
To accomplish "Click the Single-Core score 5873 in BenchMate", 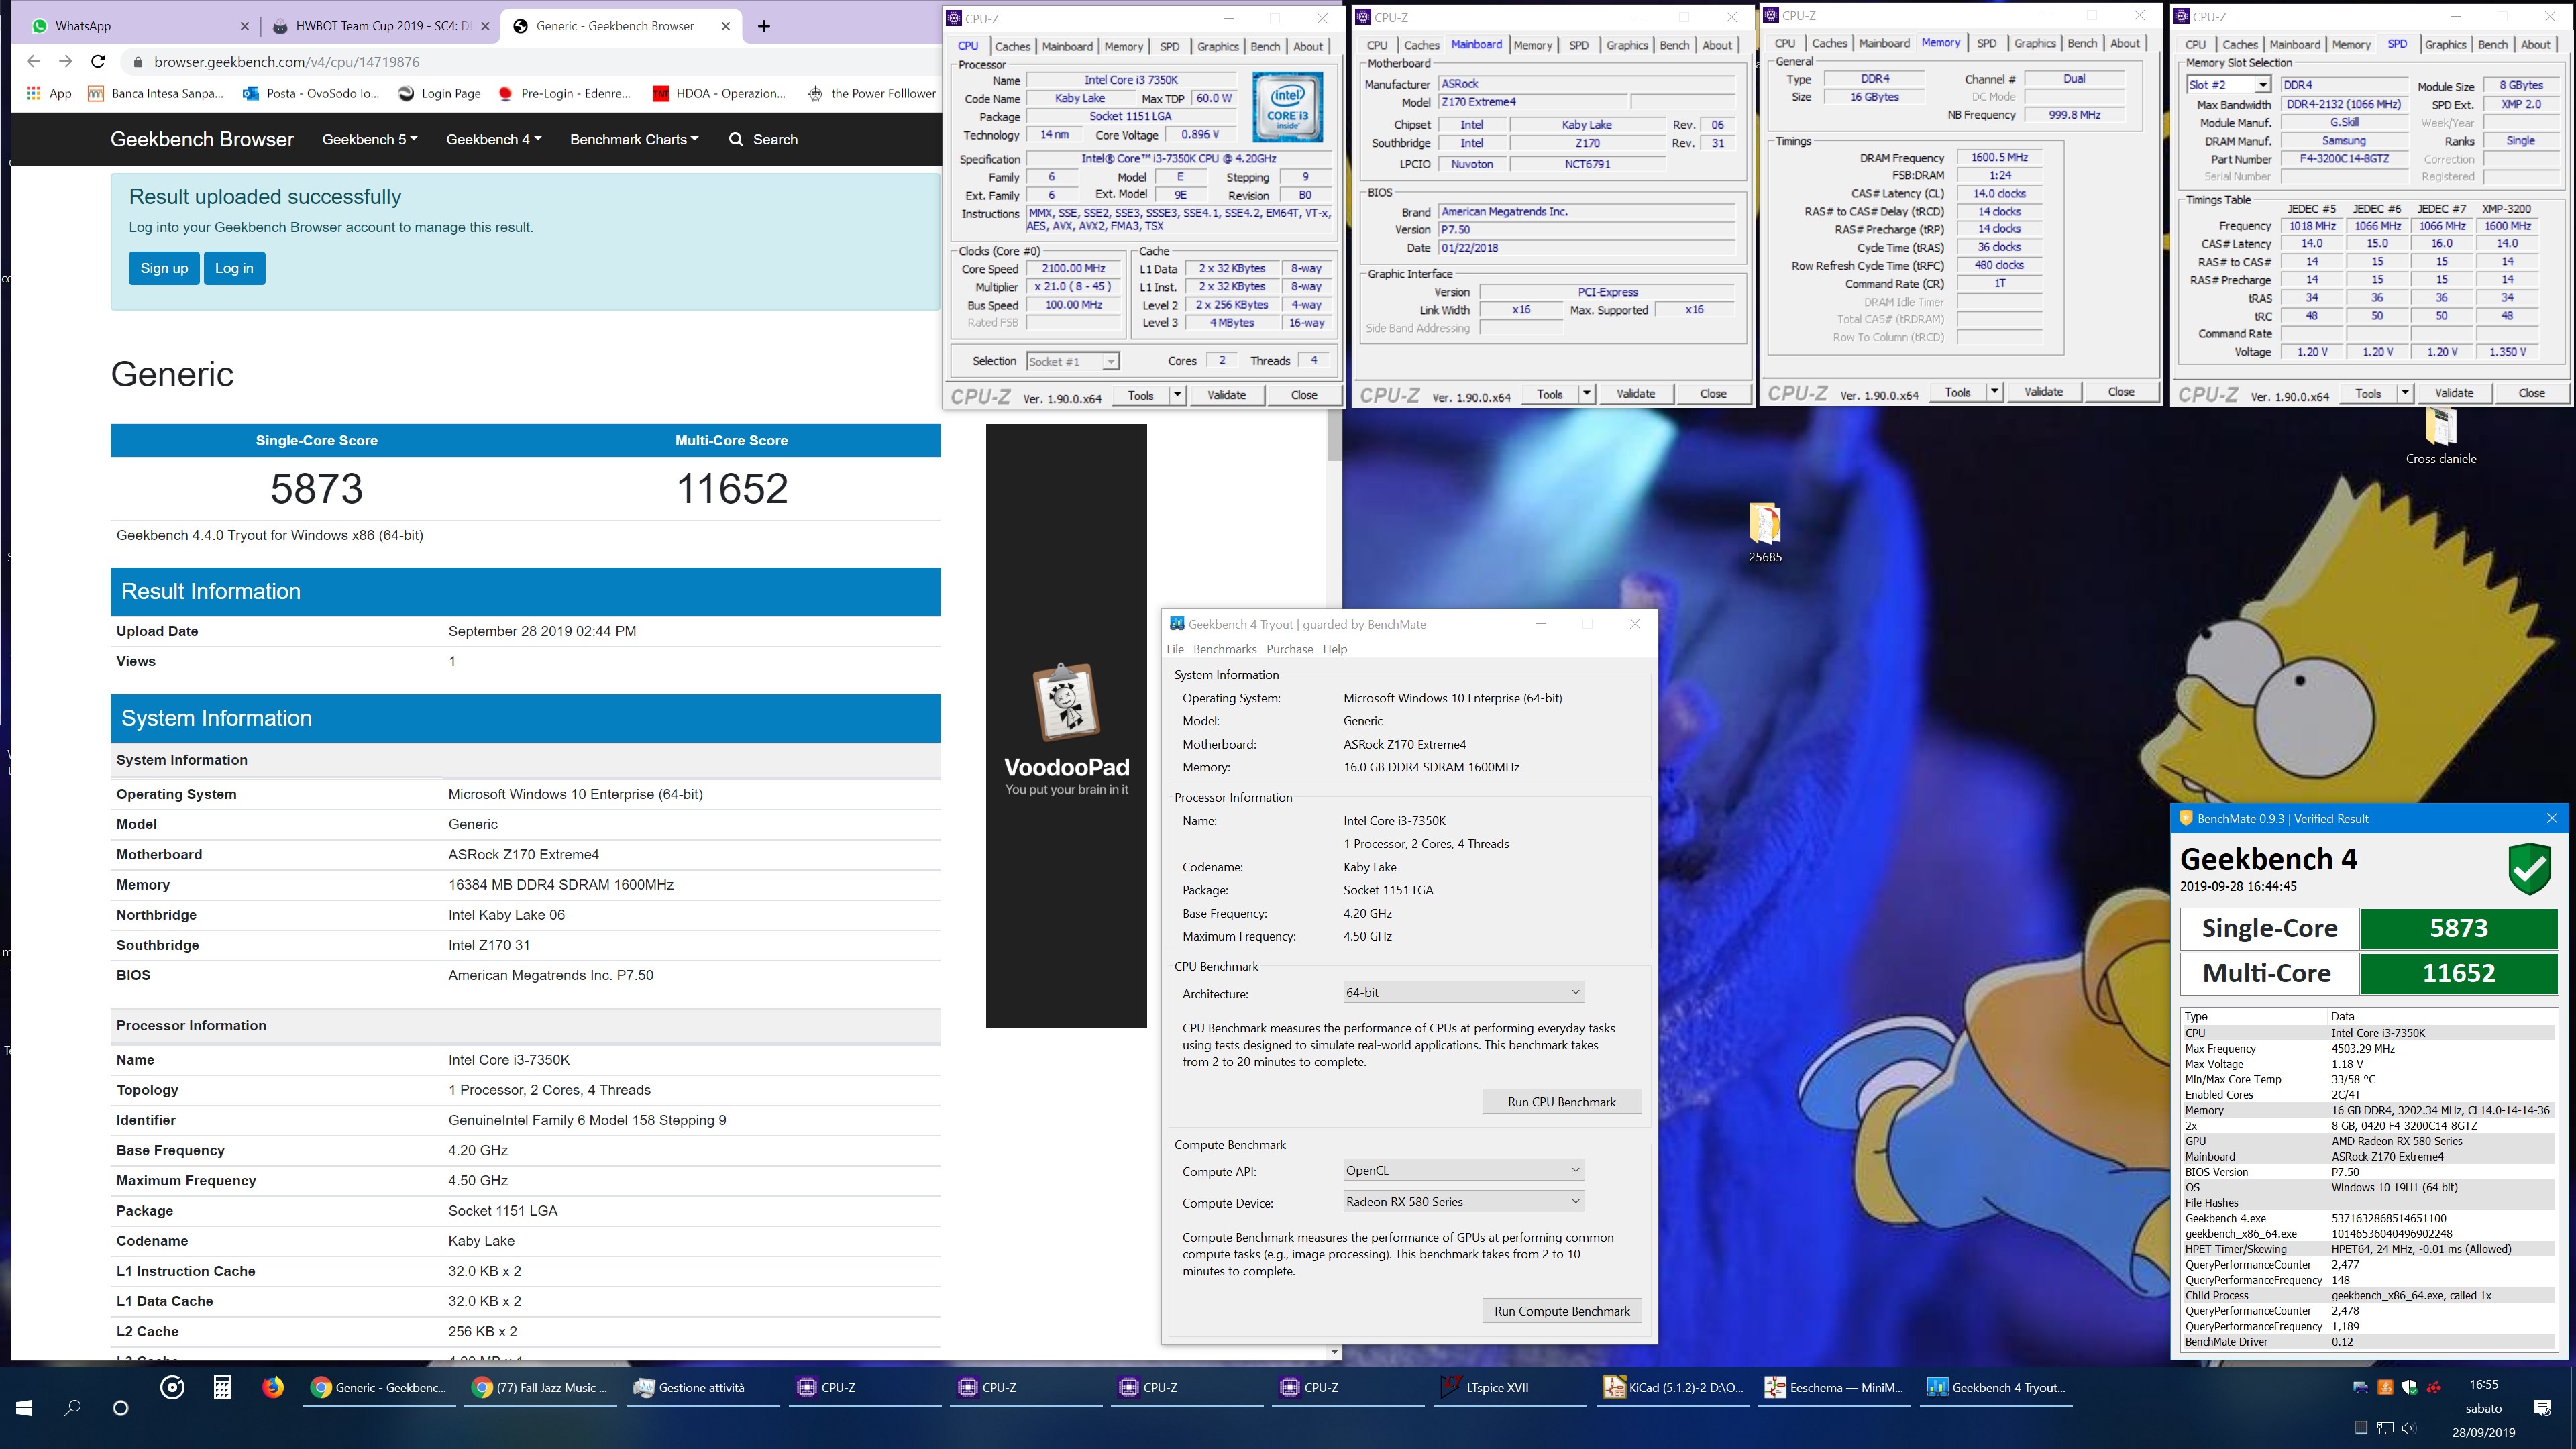I will pyautogui.click(x=2458, y=928).
